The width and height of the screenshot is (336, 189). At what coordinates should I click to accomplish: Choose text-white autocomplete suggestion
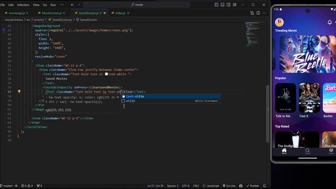(171, 97)
